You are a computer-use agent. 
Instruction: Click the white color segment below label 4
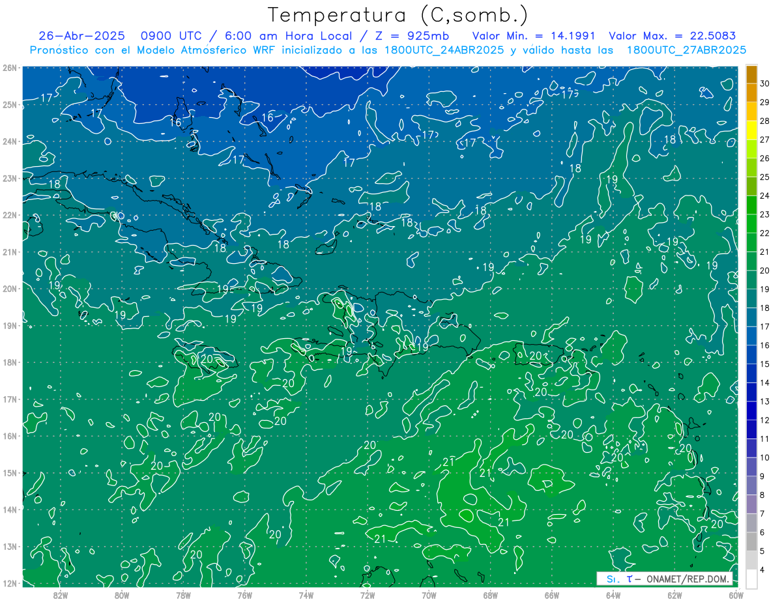tap(751, 579)
